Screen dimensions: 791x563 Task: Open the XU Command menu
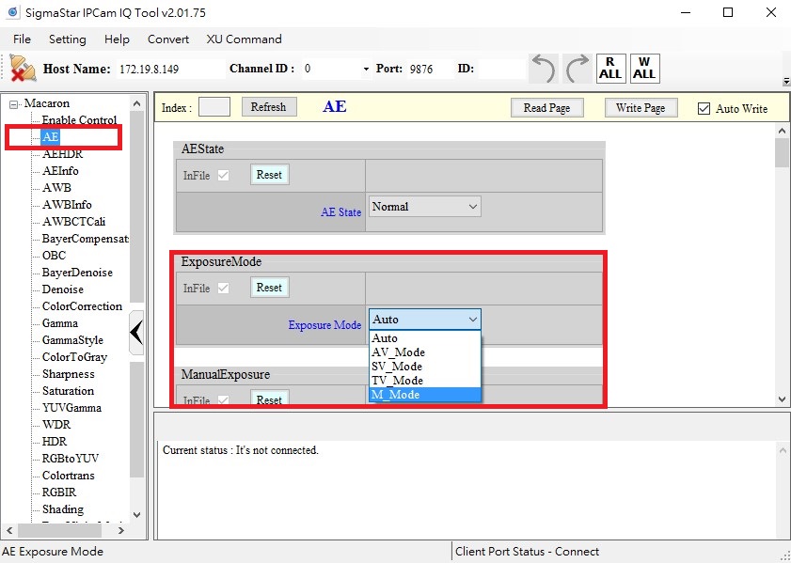click(244, 39)
